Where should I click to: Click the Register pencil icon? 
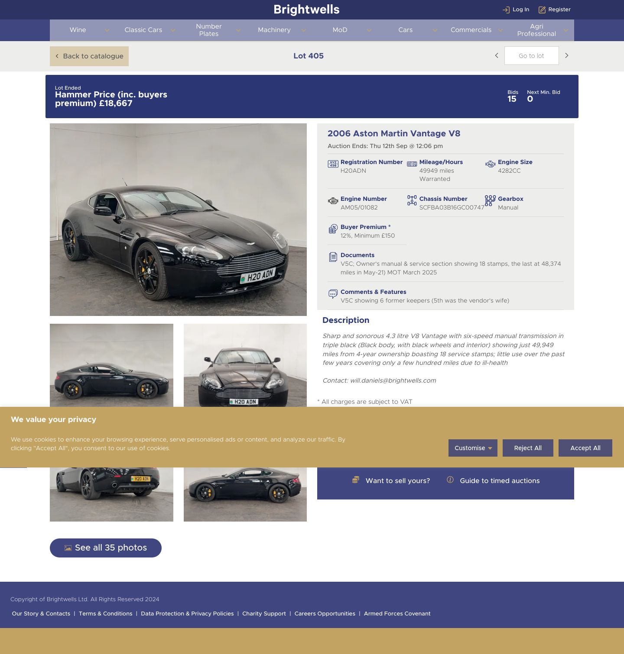click(x=542, y=10)
